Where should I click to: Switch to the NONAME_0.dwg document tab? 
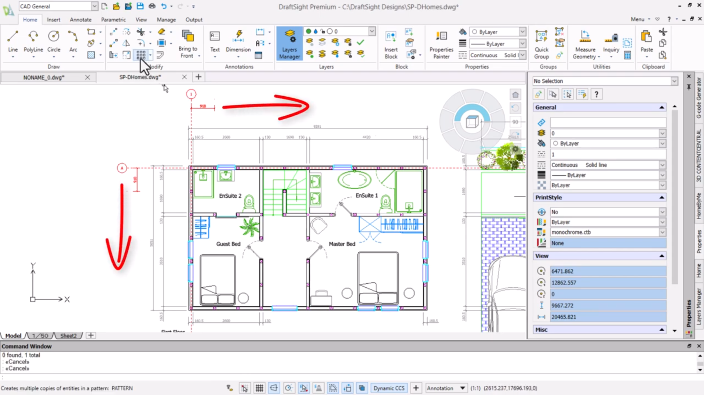point(44,77)
